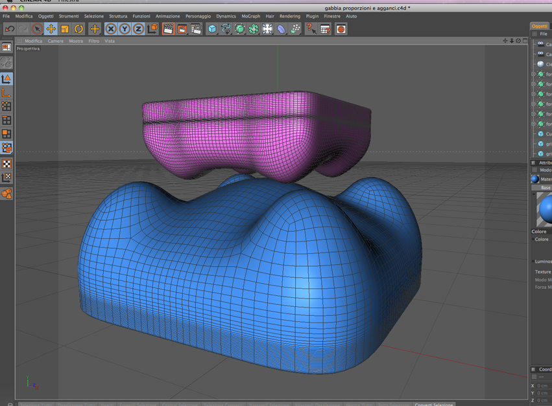Screen dimensions: 552x406
Task: Toggle the X axis lock
Action: [x=111, y=29]
